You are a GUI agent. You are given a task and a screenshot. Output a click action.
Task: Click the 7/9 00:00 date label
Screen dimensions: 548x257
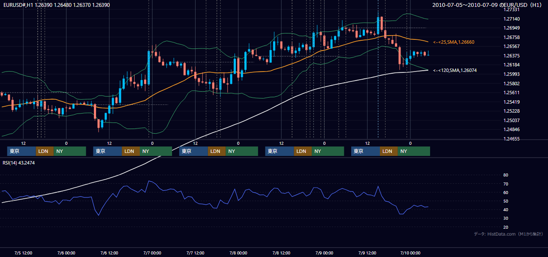324,253
